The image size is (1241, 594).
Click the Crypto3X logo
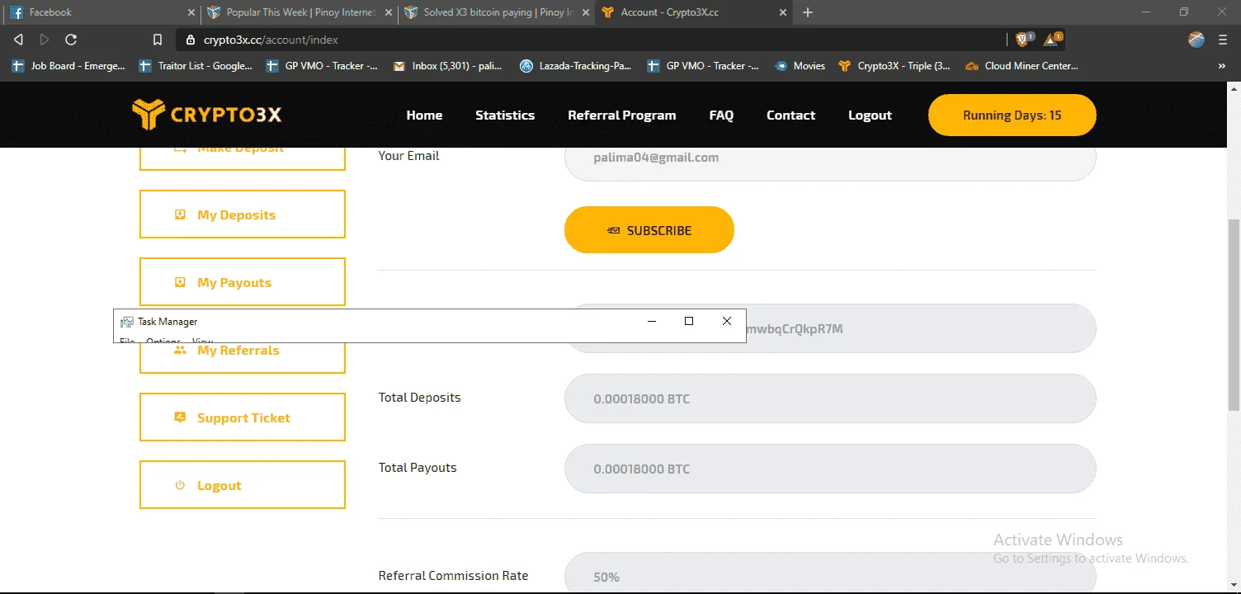(207, 115)
